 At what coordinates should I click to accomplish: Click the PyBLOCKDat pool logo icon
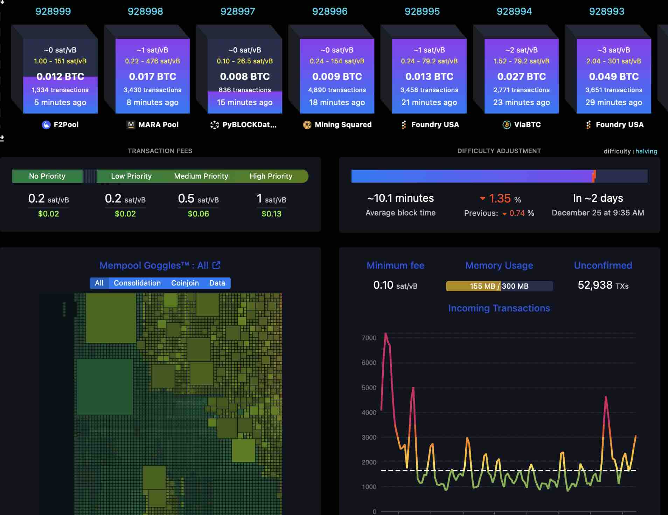pyautogui.click(x=214, y=125)
